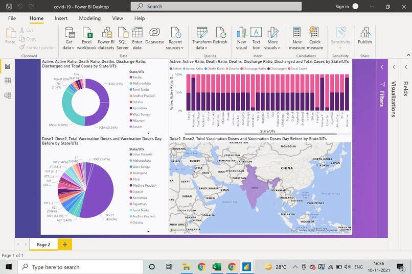The width and height of the screenshot is (412, 274).
Task: Switch to Data view in left sidebar
Action: tap(8, 81)
